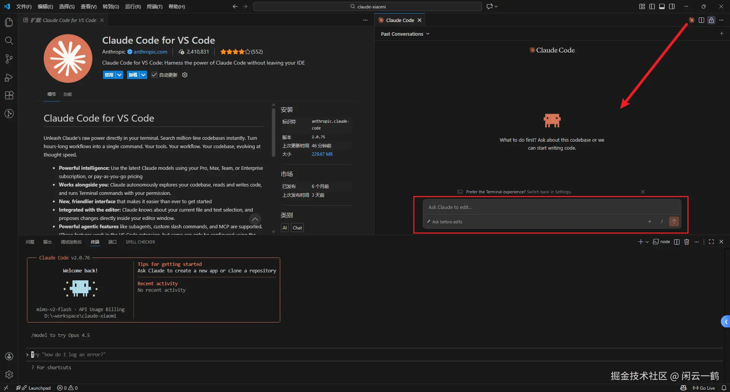This screenshot has height=392, width=730.
Task: Click the slash command icon in the Claude prompt box
Action: point(662,221)
